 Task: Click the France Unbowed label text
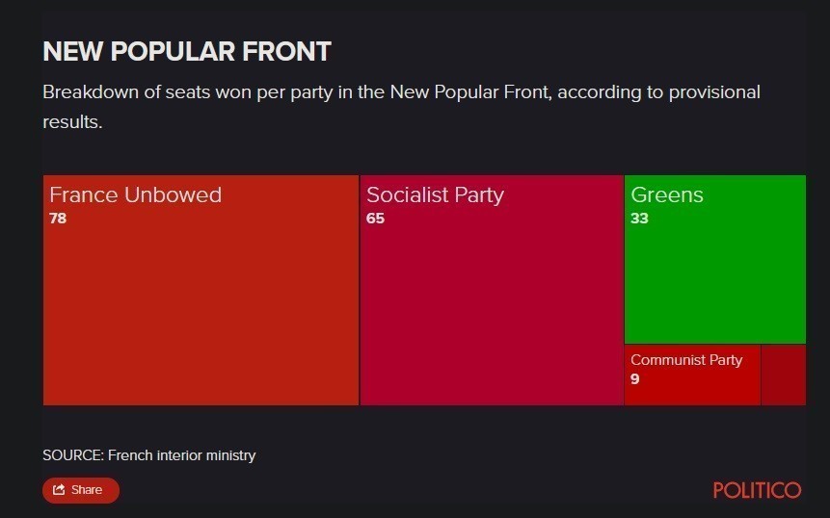pyautogui.click(x=135, y=194)
